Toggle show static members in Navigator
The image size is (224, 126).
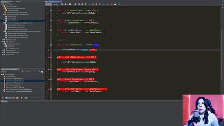(10, 98)
